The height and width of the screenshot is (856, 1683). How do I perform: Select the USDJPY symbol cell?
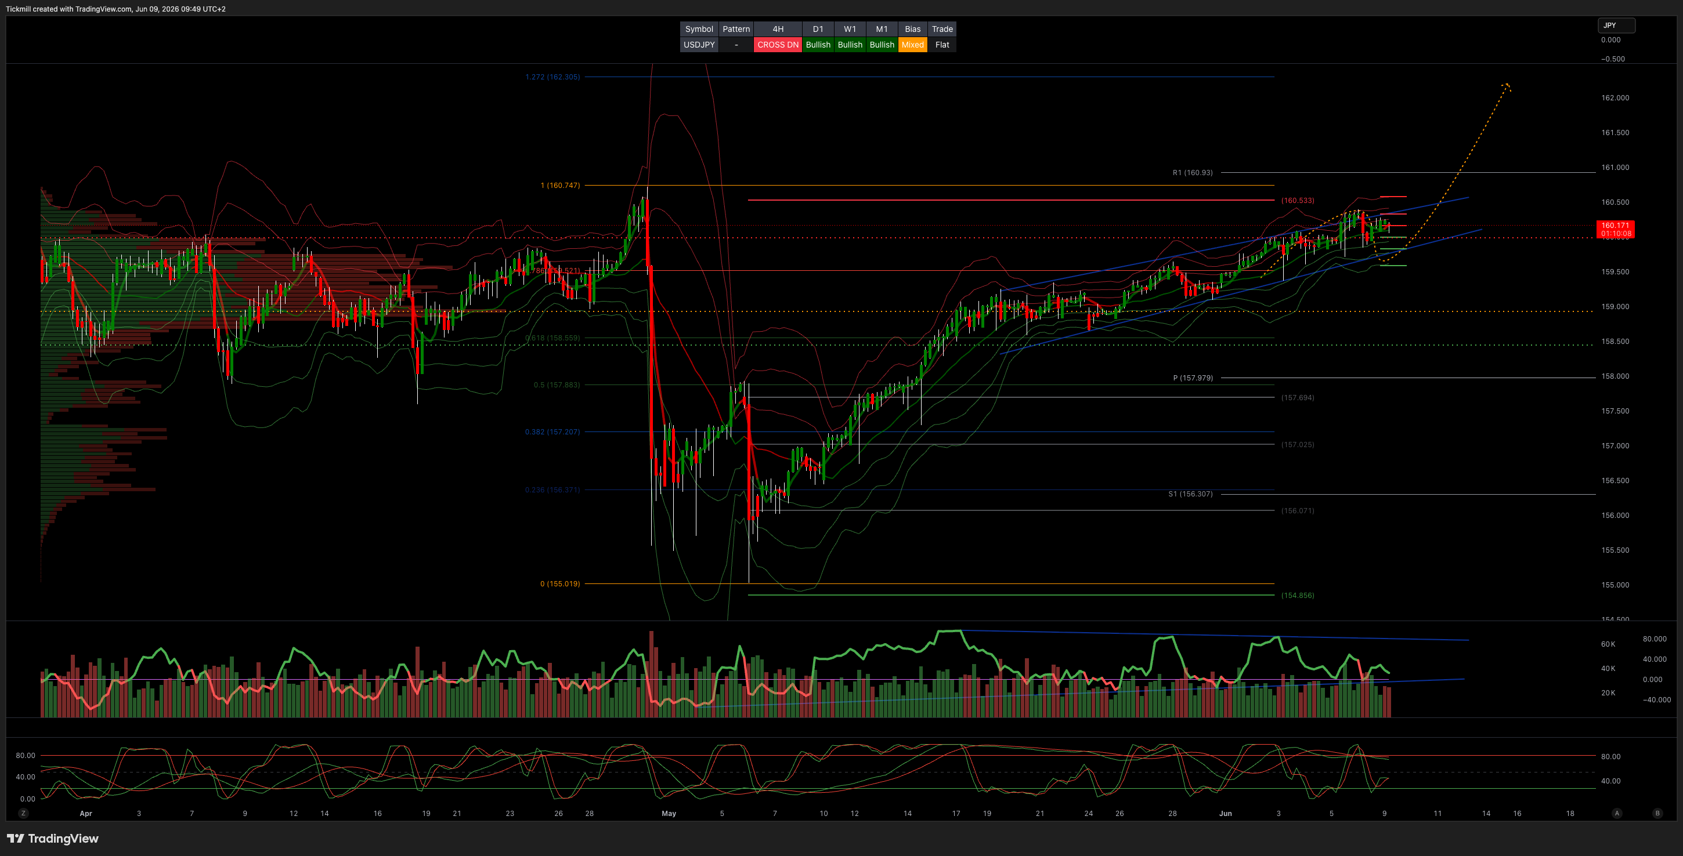pos(699,45)
